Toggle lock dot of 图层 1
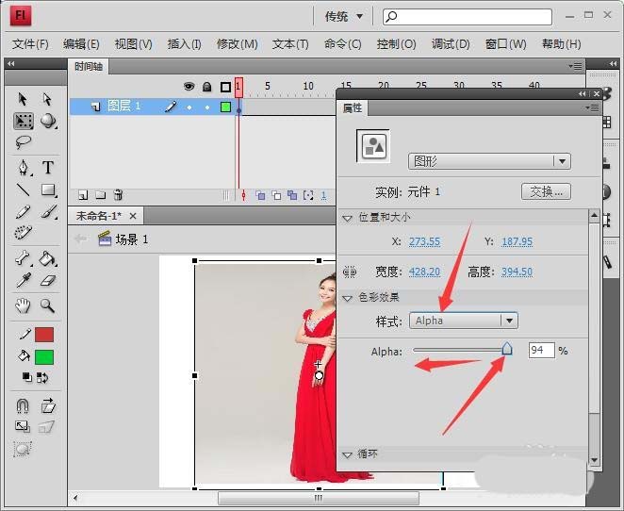The height and width of the screenshot is (511, 624). point(207,107)
